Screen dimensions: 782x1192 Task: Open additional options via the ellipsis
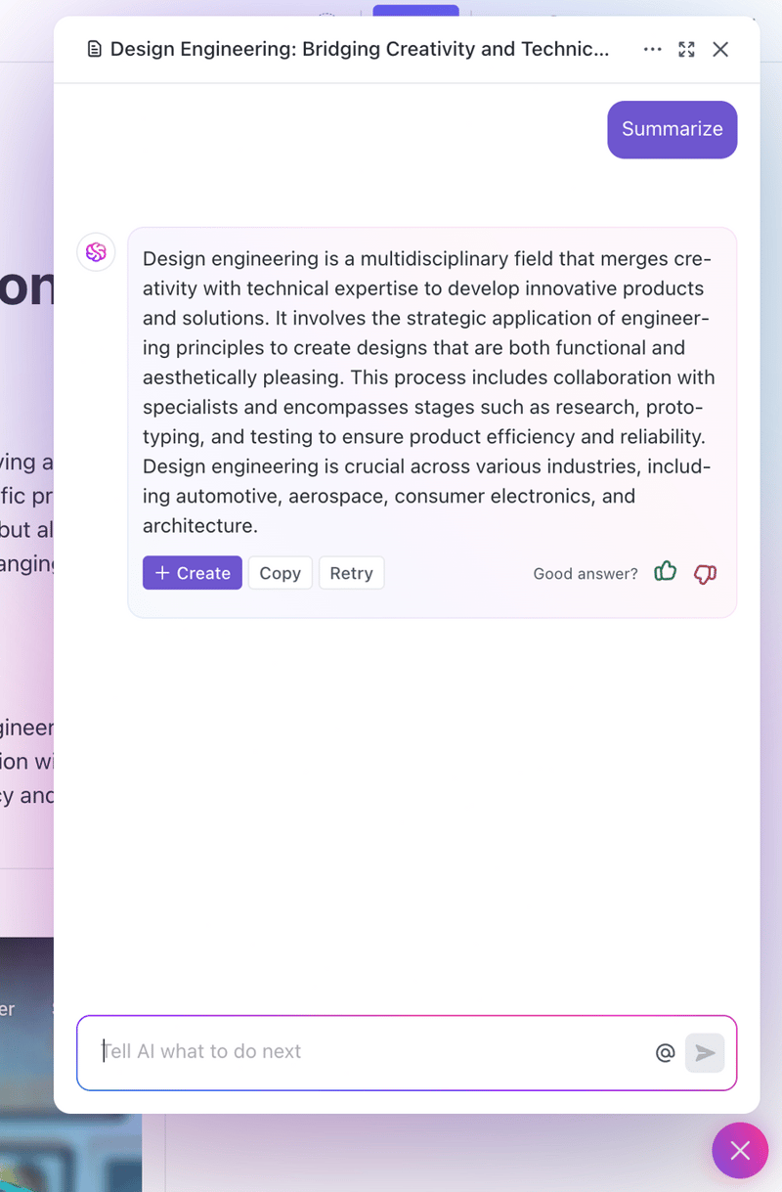tap(652, 49)
